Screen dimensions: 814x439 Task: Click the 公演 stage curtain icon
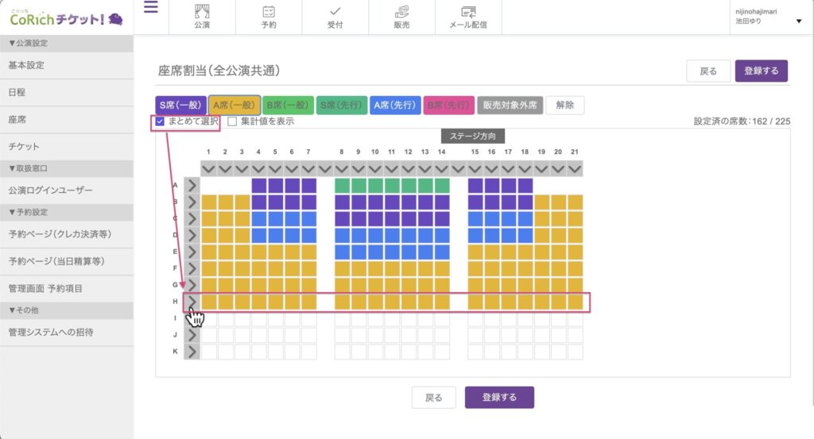(x=202, y=12)
